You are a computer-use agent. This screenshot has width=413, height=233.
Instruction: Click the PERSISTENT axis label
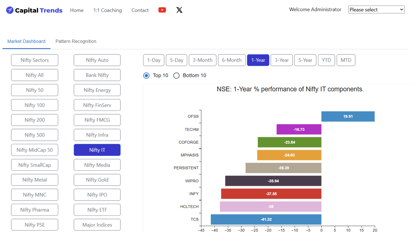pos(186,168)
